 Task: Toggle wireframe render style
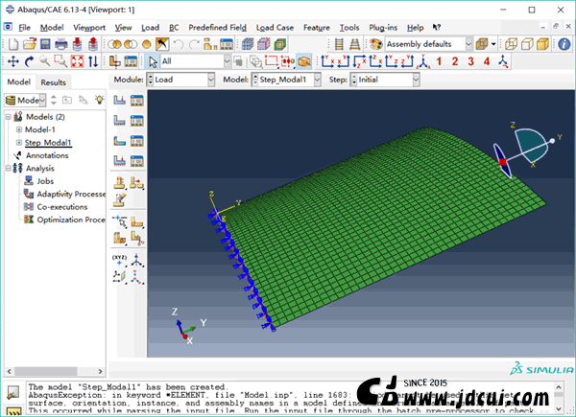point(511,44)
